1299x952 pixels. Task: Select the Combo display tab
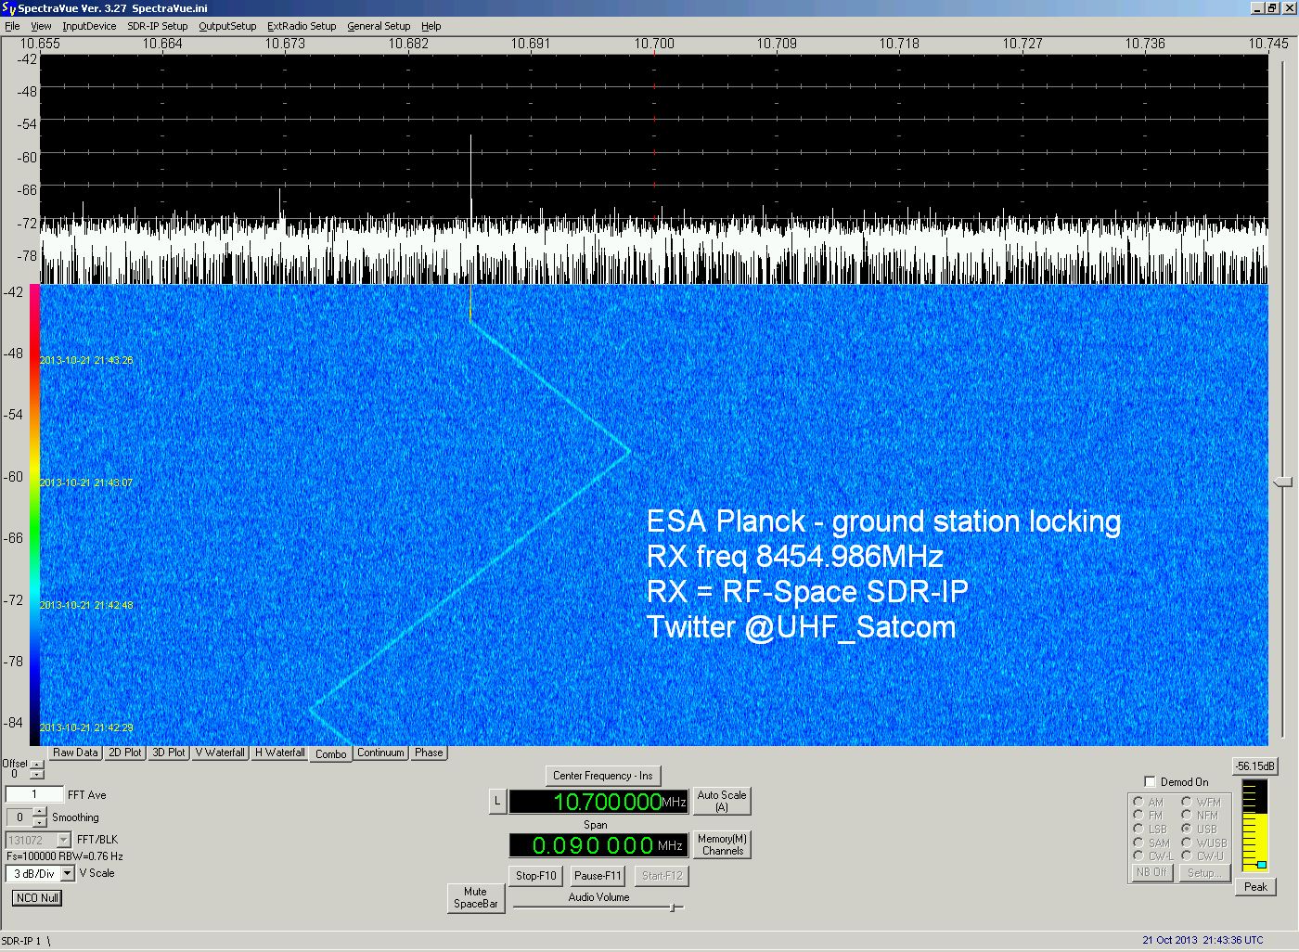(x=330, y=753)
